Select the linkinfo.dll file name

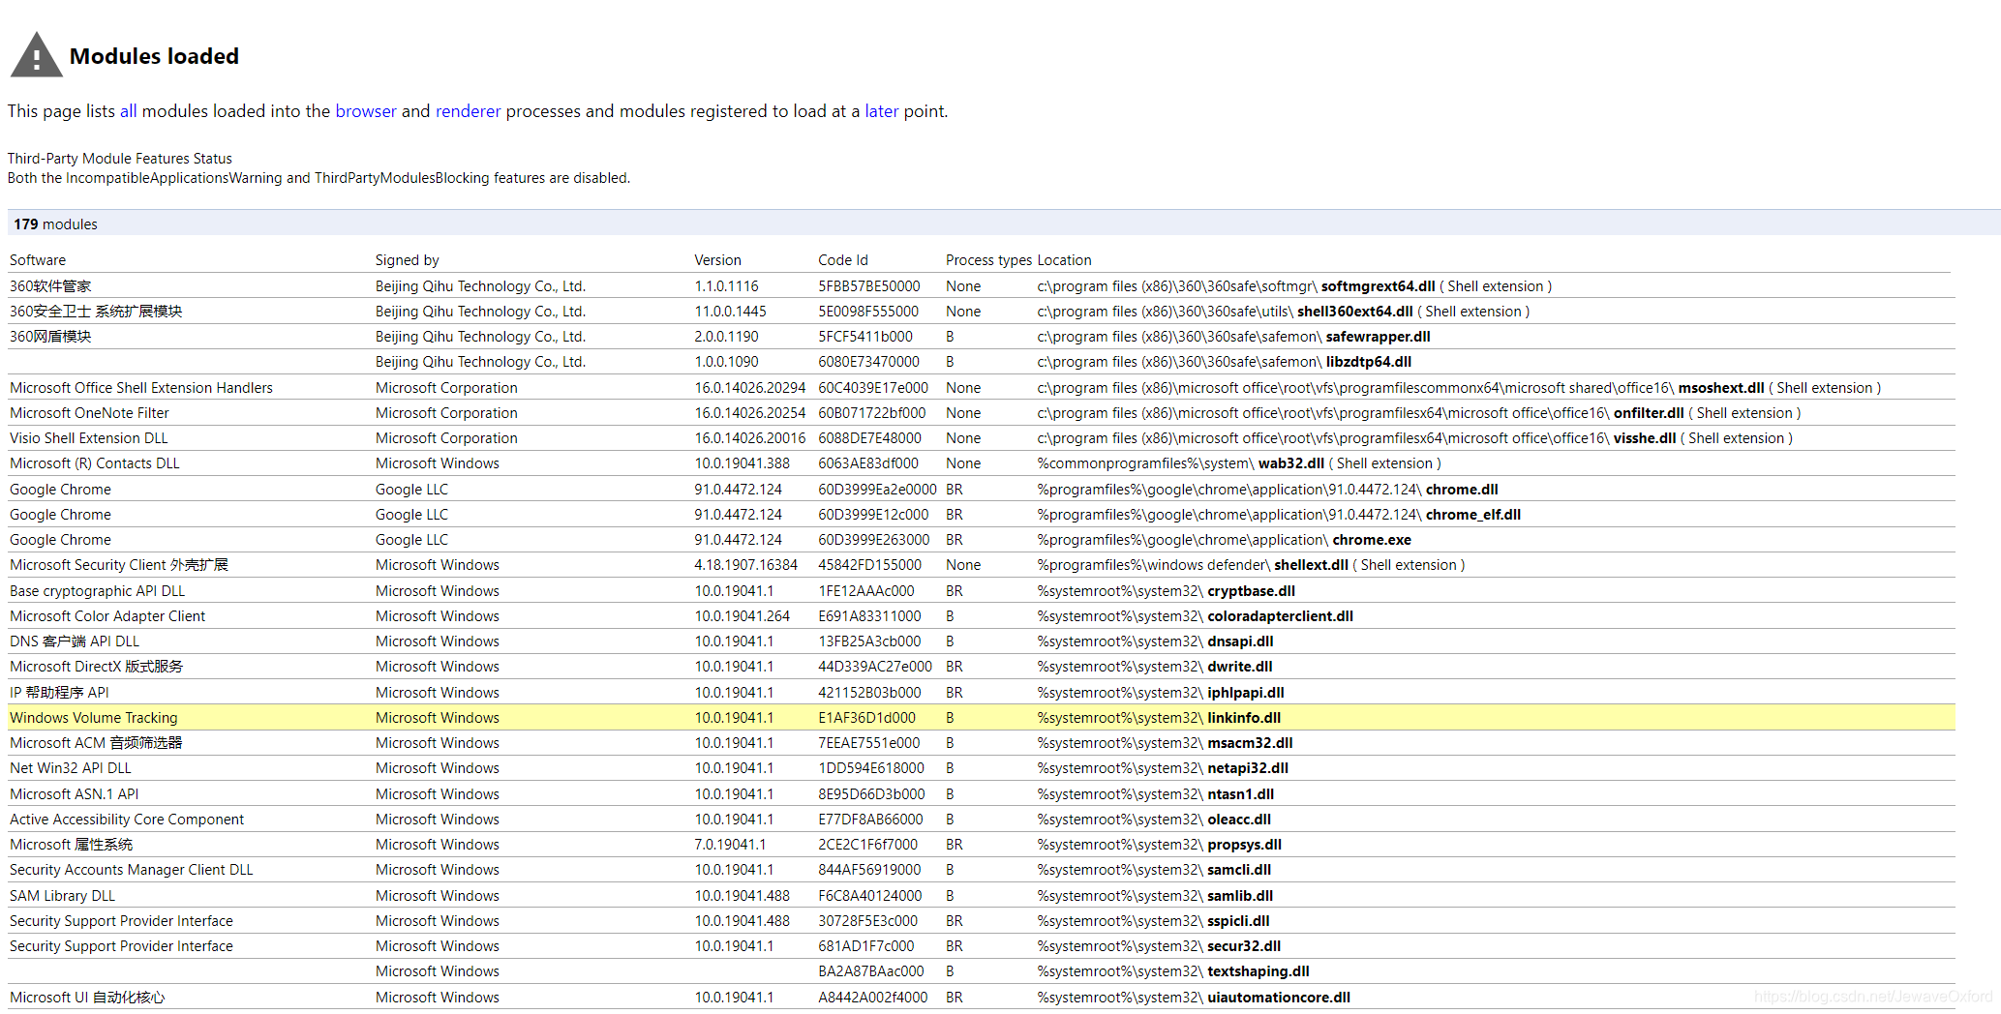pyautogui.click(x=1244, y=718)
